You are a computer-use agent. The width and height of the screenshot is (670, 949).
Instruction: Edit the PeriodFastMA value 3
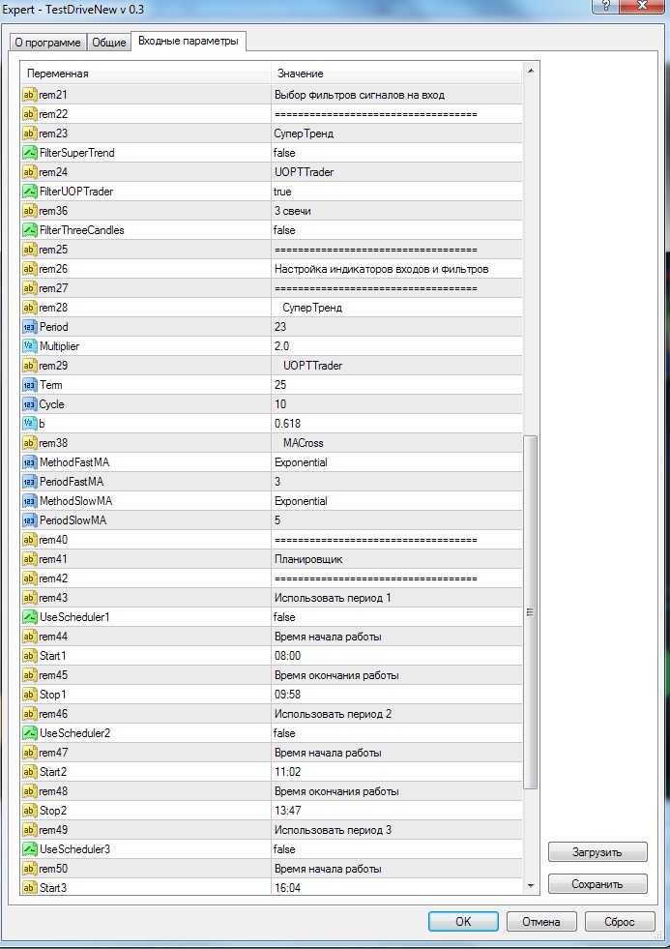[x=396, y=483]
